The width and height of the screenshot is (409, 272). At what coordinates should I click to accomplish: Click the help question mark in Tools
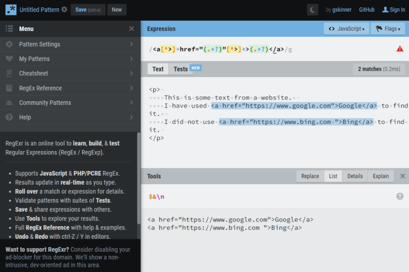399,196
